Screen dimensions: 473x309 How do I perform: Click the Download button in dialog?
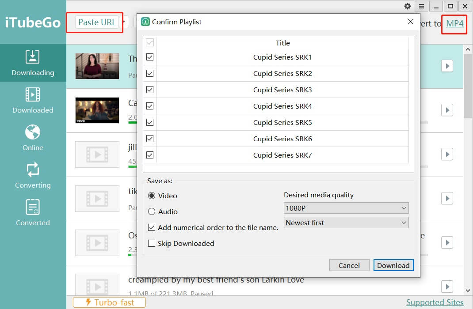pos(393,265)
